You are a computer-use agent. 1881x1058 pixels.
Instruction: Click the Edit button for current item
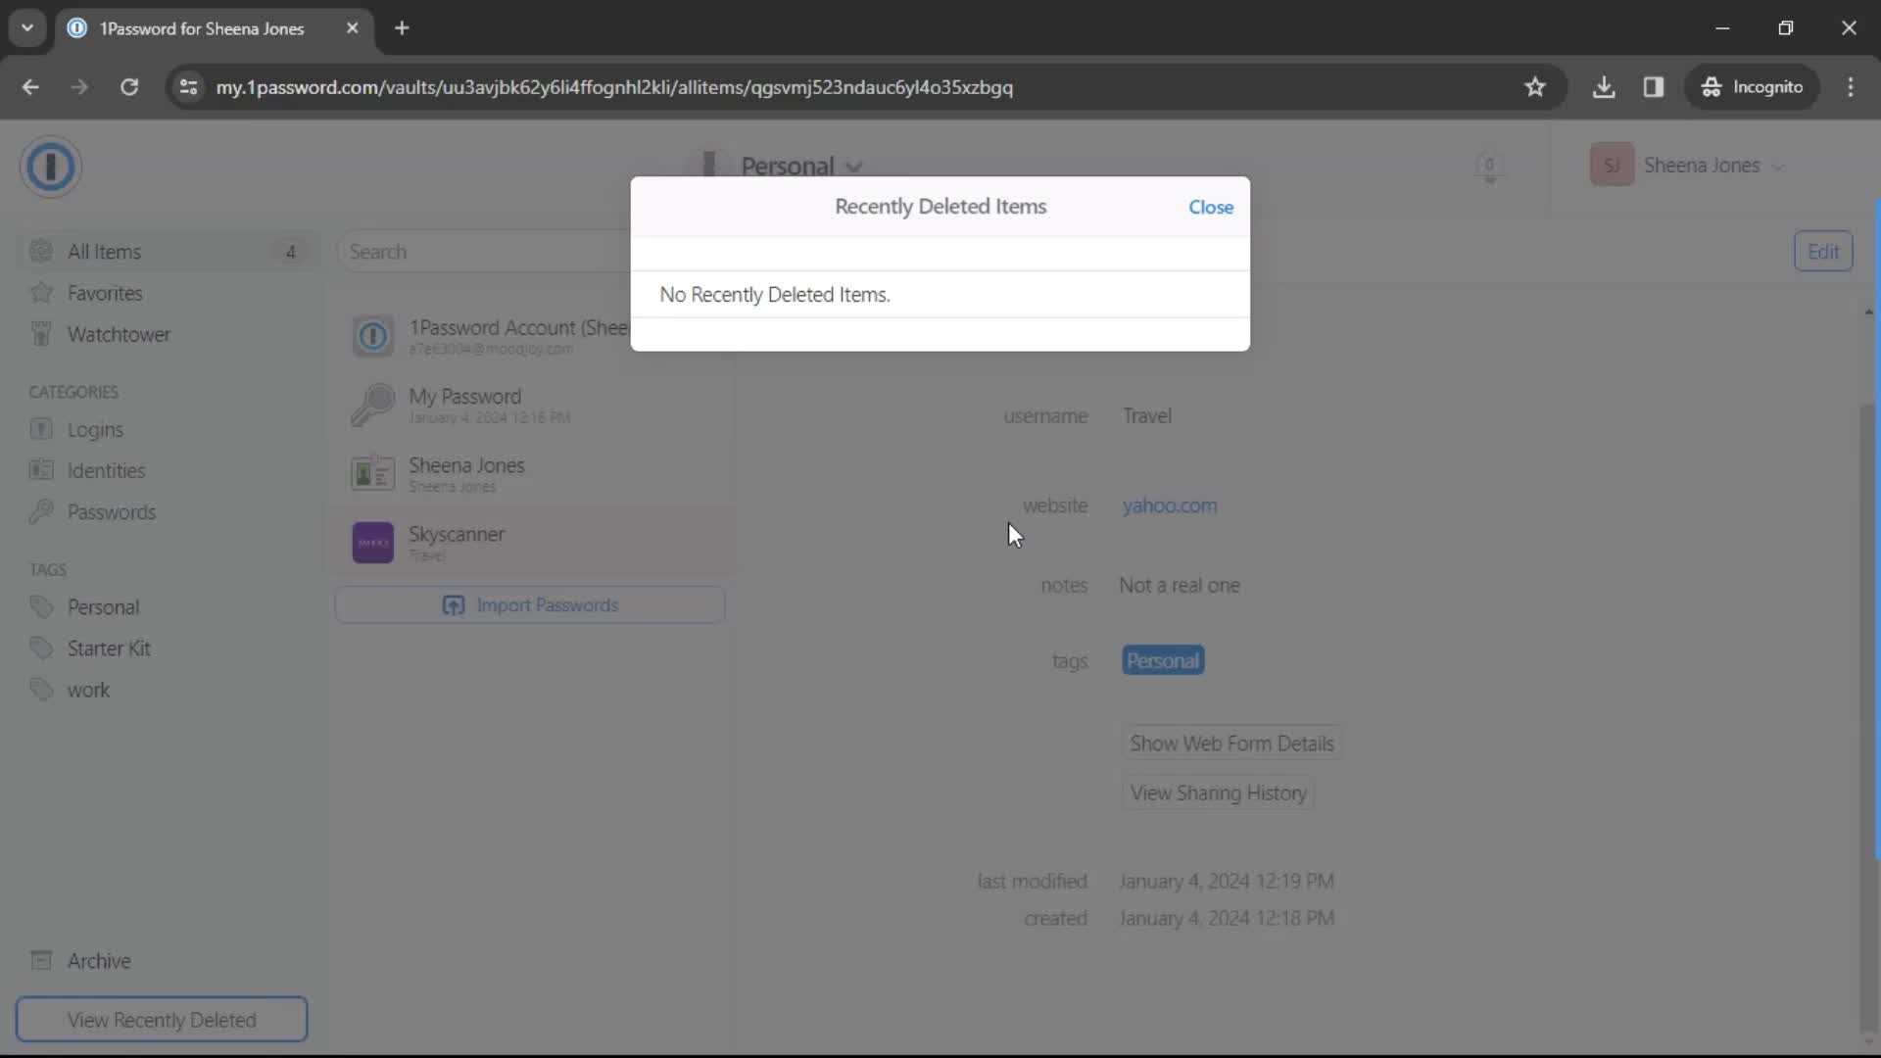click(x=1825, y=252)
